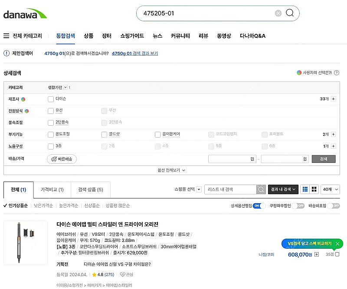Check the 유선 power type checkbox
Viewport: 347px width, 289px height.
pos(51,111)
